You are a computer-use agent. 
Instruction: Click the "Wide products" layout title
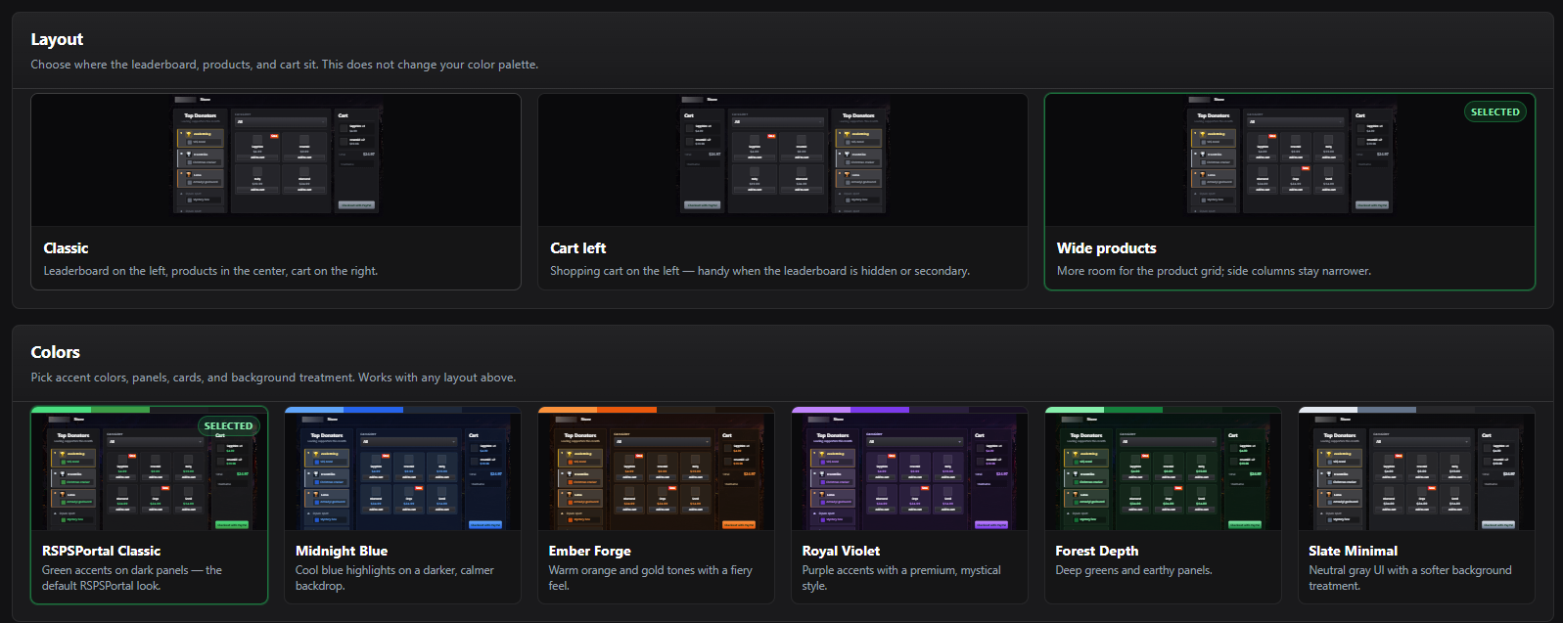1106,248
